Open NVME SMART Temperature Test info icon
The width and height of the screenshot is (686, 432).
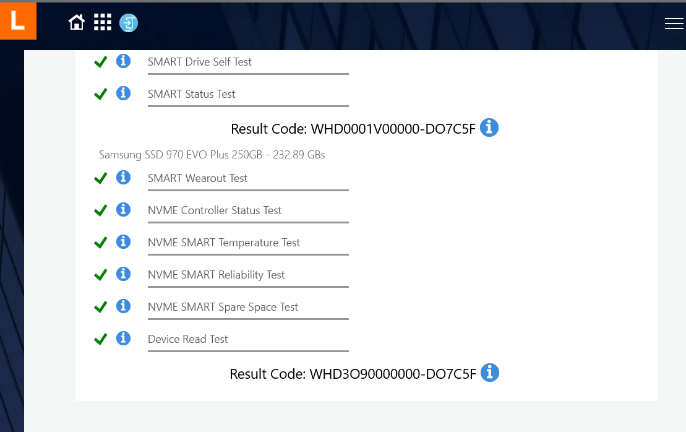tap(123, 242)
